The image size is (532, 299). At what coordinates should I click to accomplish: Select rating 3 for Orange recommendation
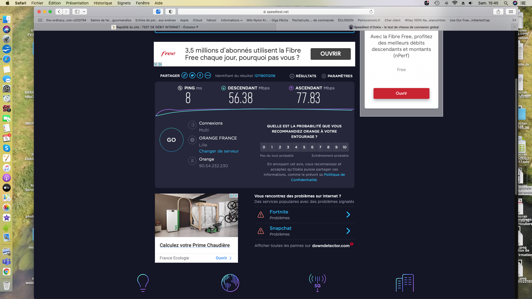[288, 147]
